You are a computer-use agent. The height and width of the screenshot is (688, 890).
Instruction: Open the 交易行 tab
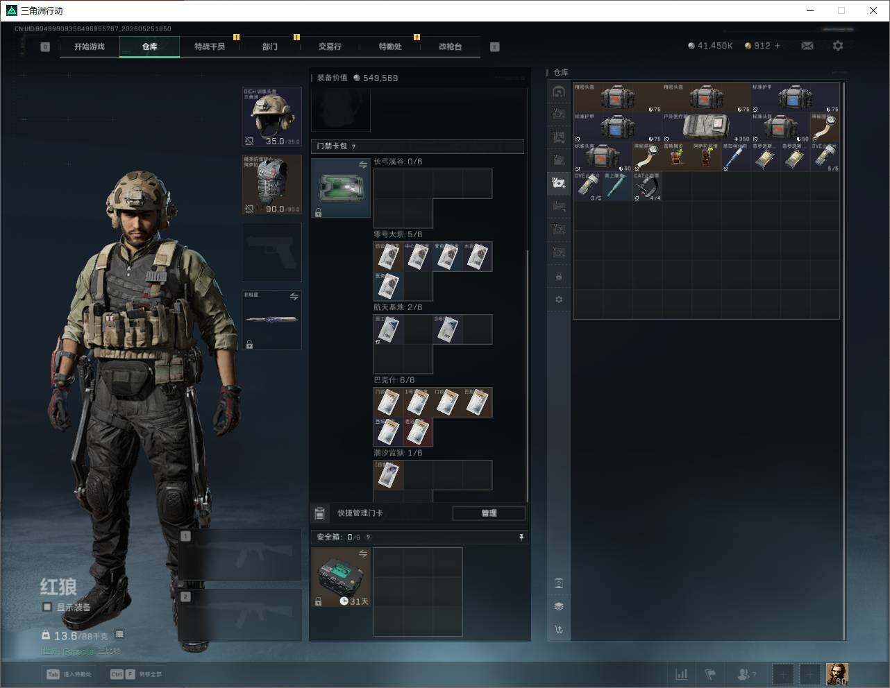point(330,46)
